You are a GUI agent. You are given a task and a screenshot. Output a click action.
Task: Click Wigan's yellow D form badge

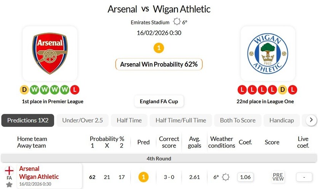282,90
